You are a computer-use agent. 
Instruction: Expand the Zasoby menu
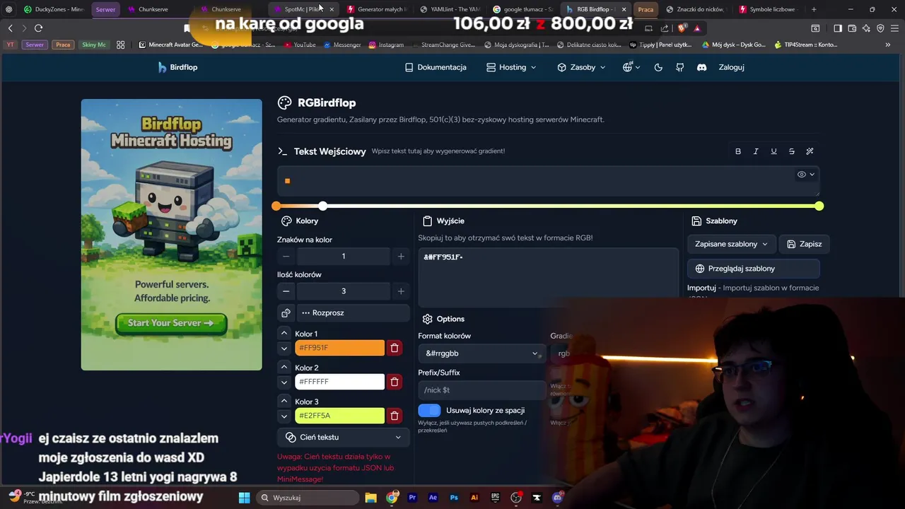tap(581, 67)
